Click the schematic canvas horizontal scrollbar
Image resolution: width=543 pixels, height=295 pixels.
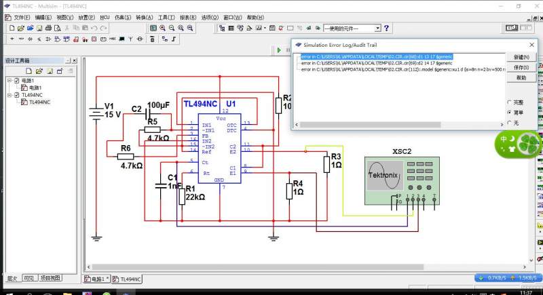[x=258, y=267]
